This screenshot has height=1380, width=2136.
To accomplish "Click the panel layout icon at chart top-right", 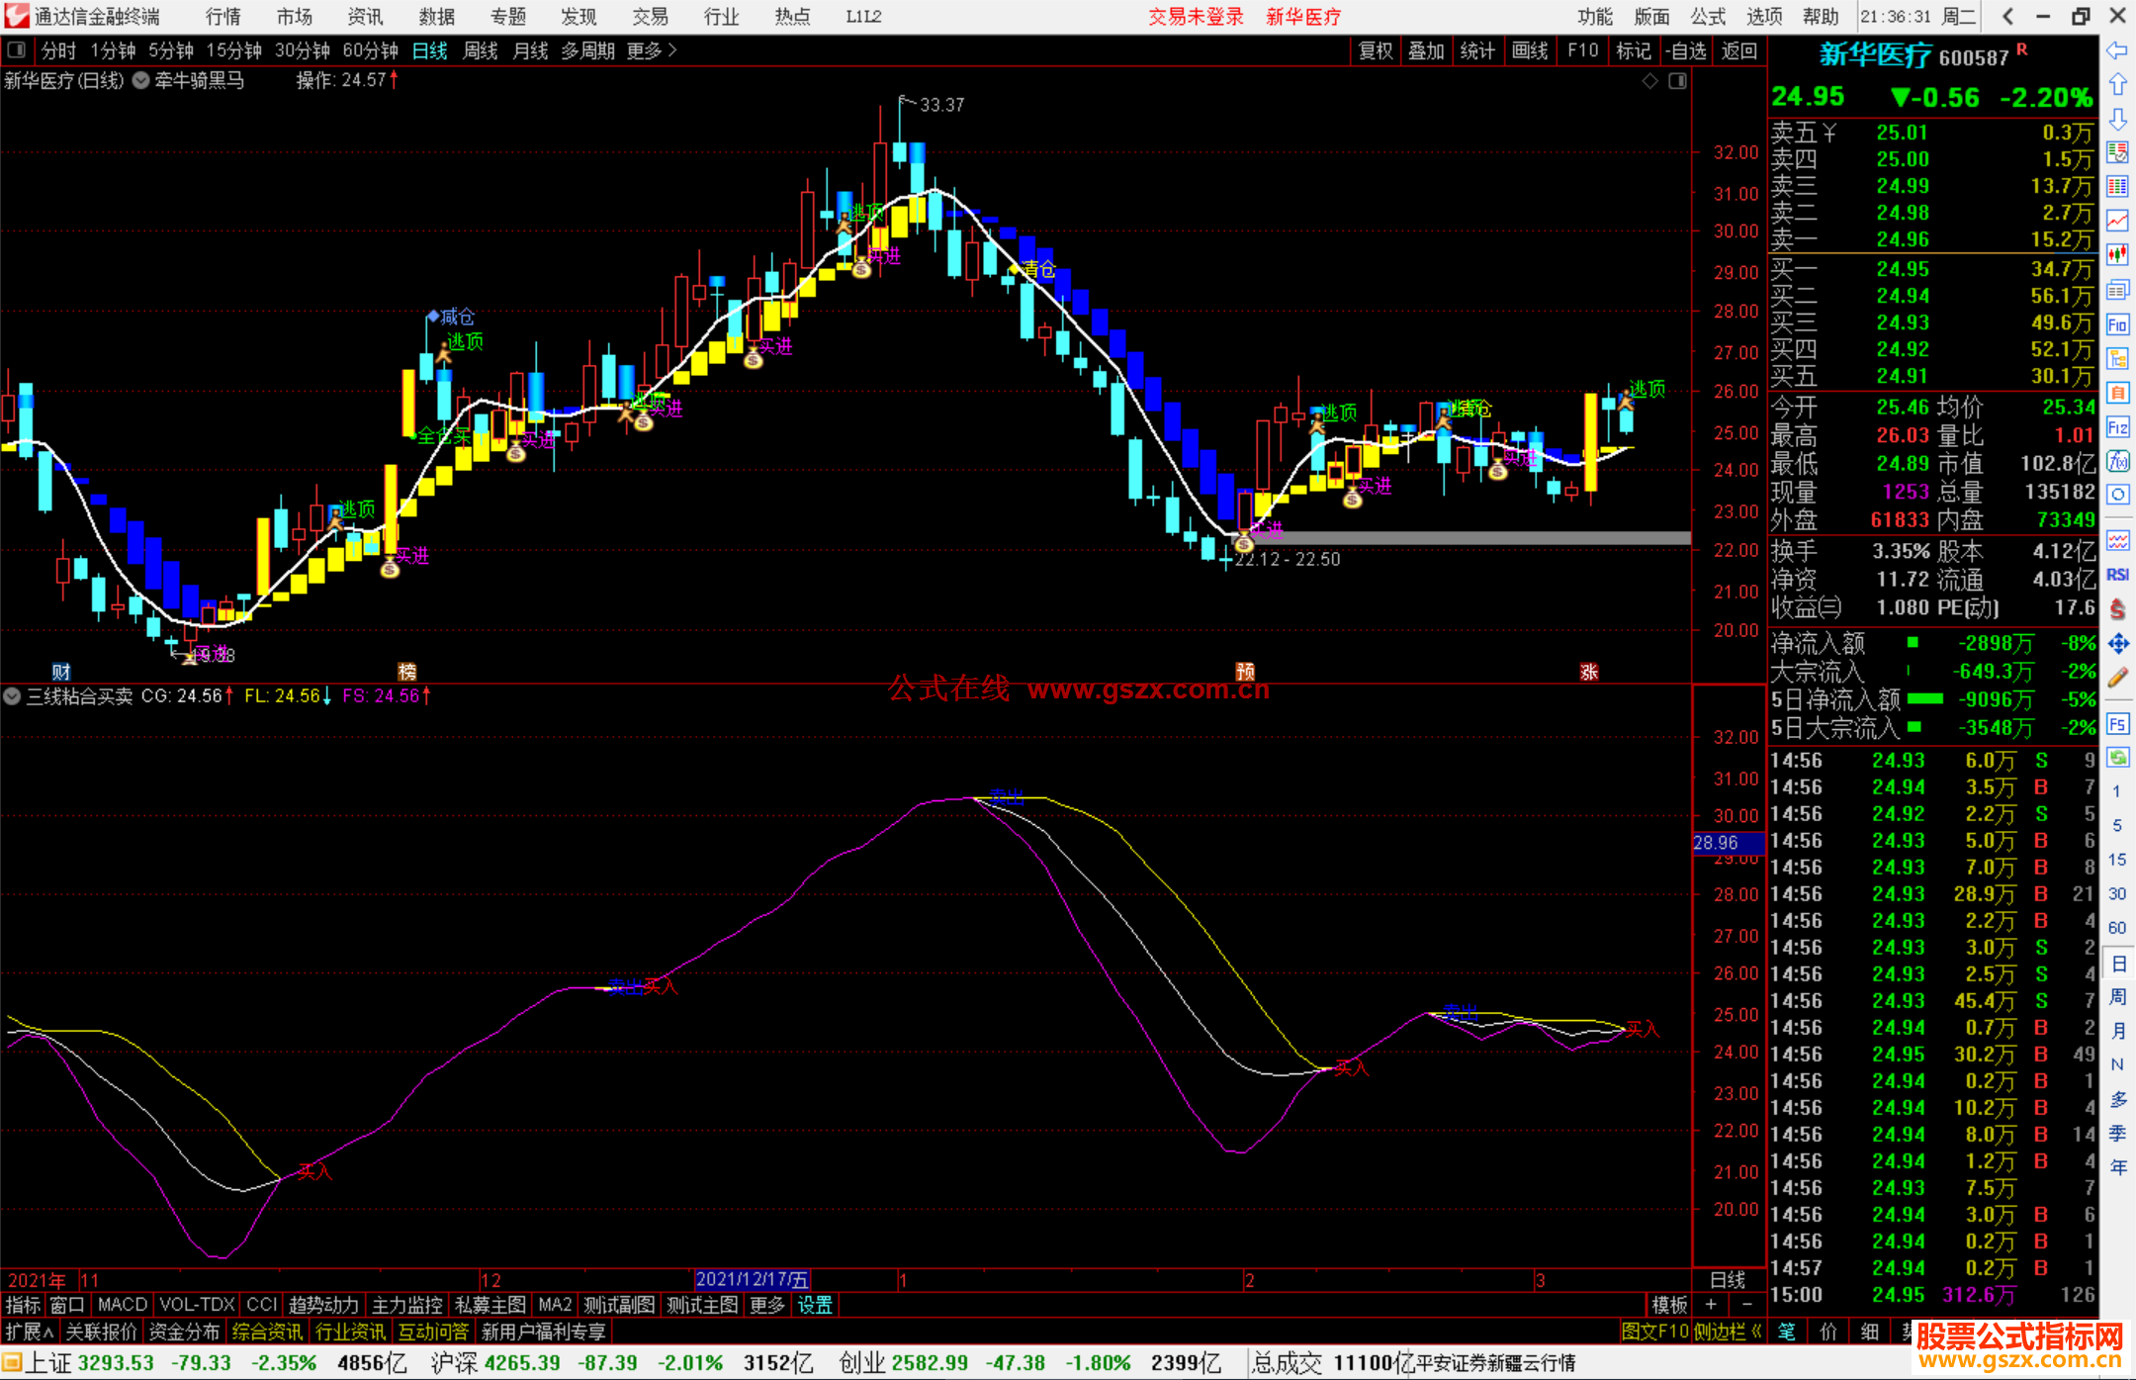I will point(1677,81).
